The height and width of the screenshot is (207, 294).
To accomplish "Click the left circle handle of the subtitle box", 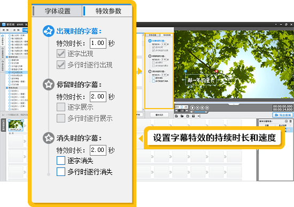I will (183, 80).
